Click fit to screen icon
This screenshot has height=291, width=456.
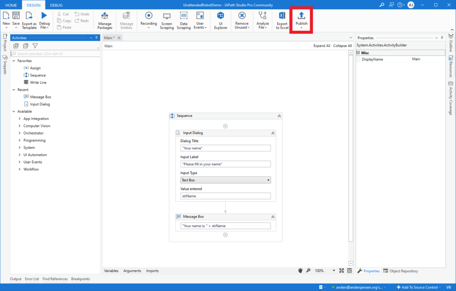(342, 271)
